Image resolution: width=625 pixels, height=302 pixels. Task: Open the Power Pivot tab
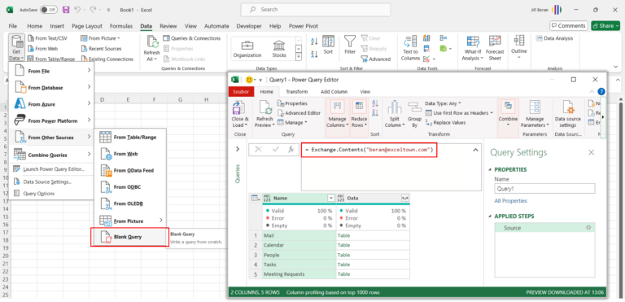[x=304, y=26]
